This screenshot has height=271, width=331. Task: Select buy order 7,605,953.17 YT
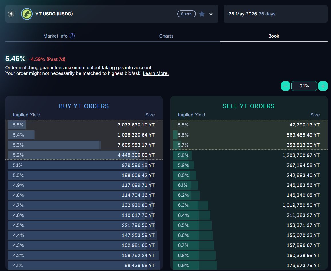tap(84, 145)
